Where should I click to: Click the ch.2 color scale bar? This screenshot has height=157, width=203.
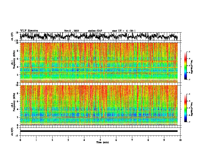(x=185, y=108)
